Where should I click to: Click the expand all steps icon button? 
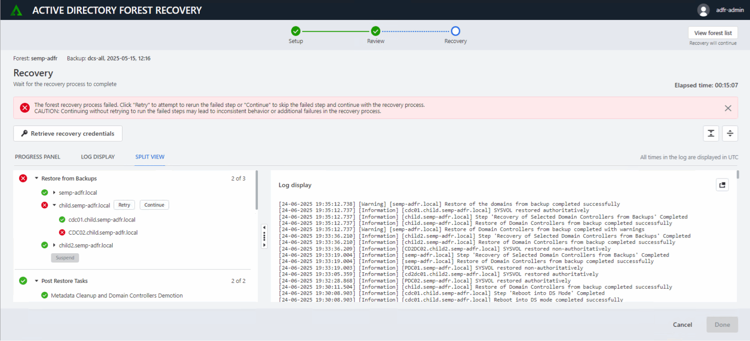point(730,134)
